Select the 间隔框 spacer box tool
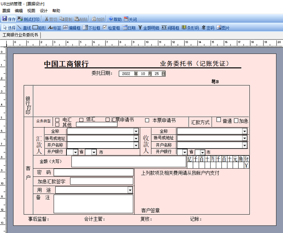 (x=170, y=27)
